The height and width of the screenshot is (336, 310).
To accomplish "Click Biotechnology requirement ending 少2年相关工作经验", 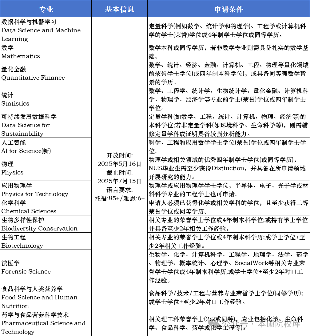I will [229, 241].
